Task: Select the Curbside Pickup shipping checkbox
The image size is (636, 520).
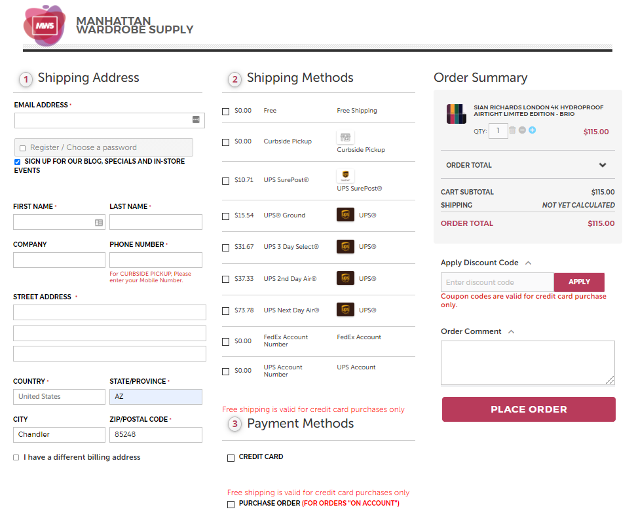Action: [x=225, y=142]
